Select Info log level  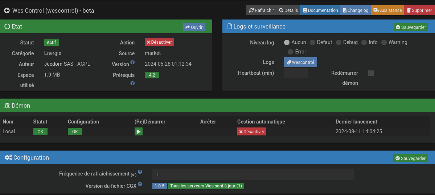tap(364, 43)
